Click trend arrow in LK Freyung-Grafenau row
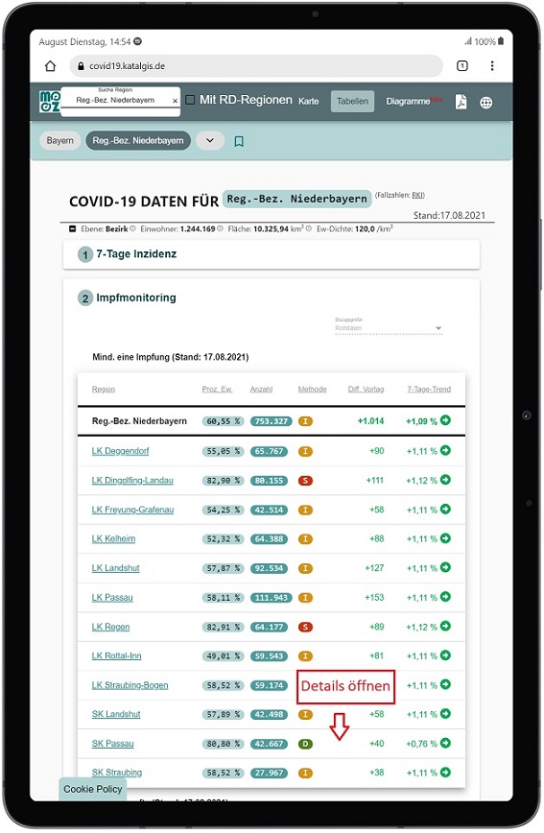544x833 pixels. tap(445, 509)
